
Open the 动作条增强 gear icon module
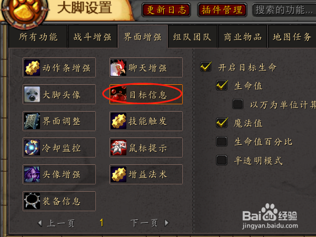click(x=32, y=67)
